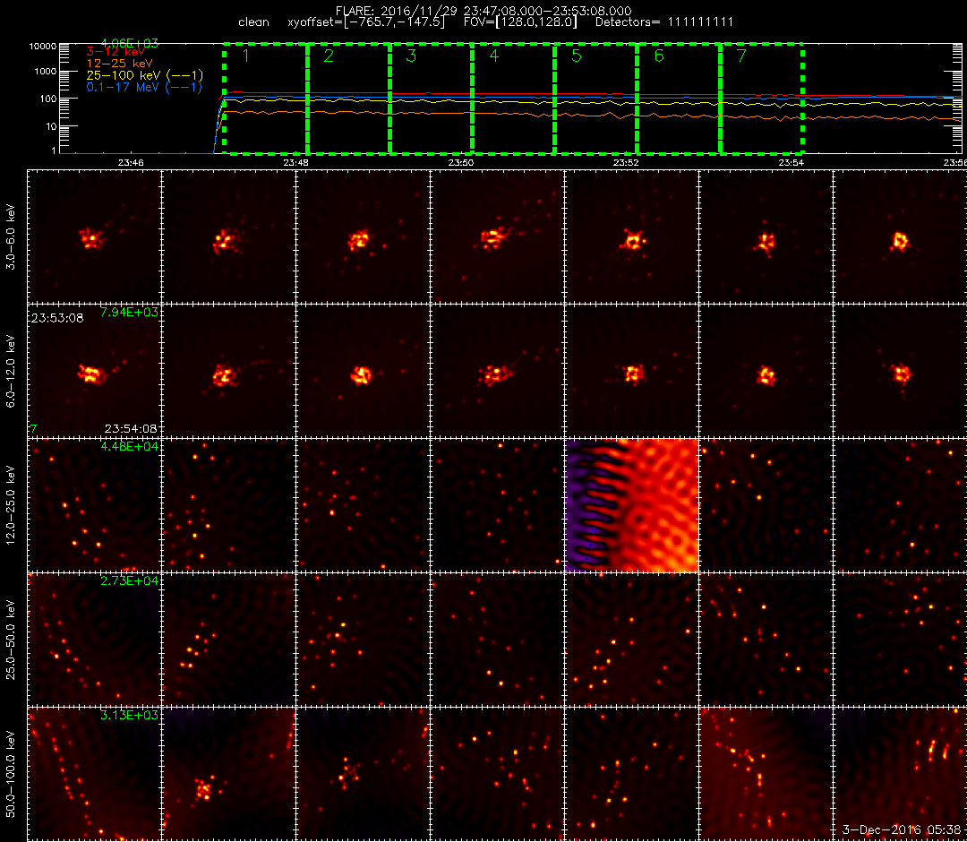Select interval 2 marker in the light curve
This screenshot has height=842, width=967.
point(329,56)
